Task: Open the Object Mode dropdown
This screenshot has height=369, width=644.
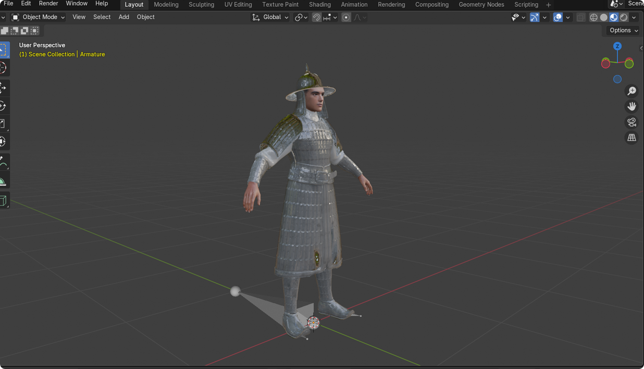Action: pos(38,17)
